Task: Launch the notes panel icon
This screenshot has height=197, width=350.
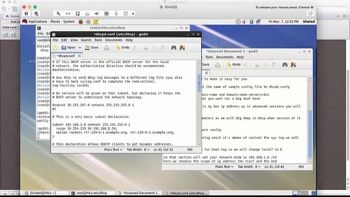Action: point(96,22)
